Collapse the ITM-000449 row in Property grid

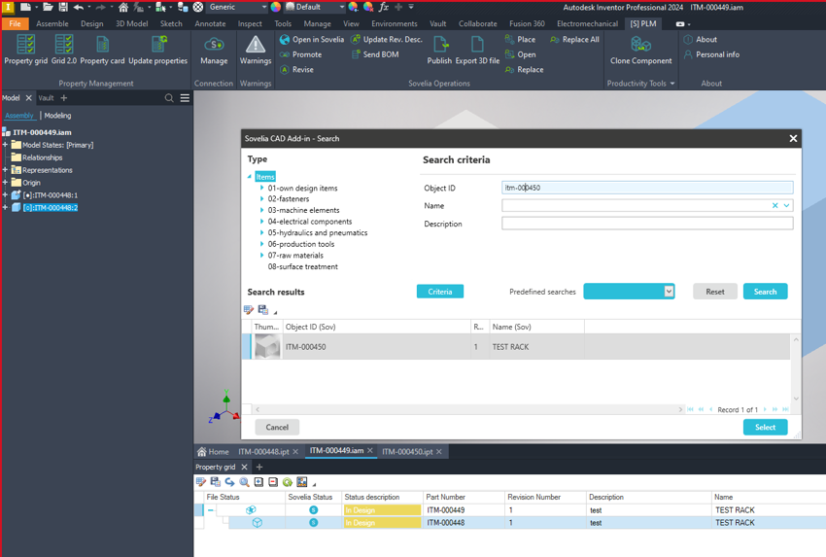pyautogui.click(x=211, y=510)
